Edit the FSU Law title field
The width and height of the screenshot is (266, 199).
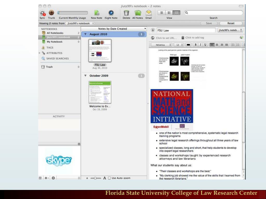tap(186, 31)
